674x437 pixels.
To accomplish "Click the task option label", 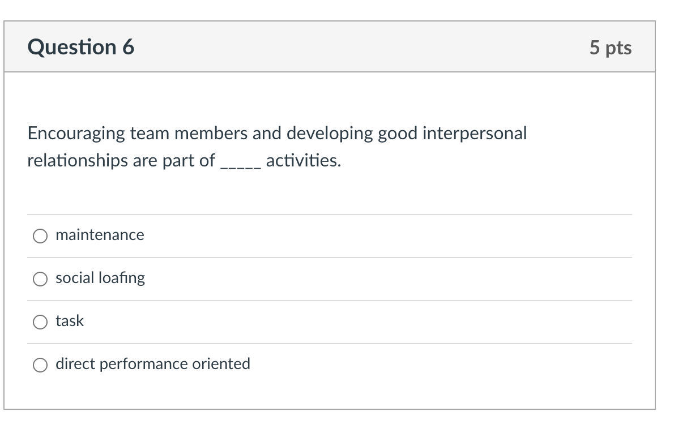I will pyautogui.click(x=69, y=321).
